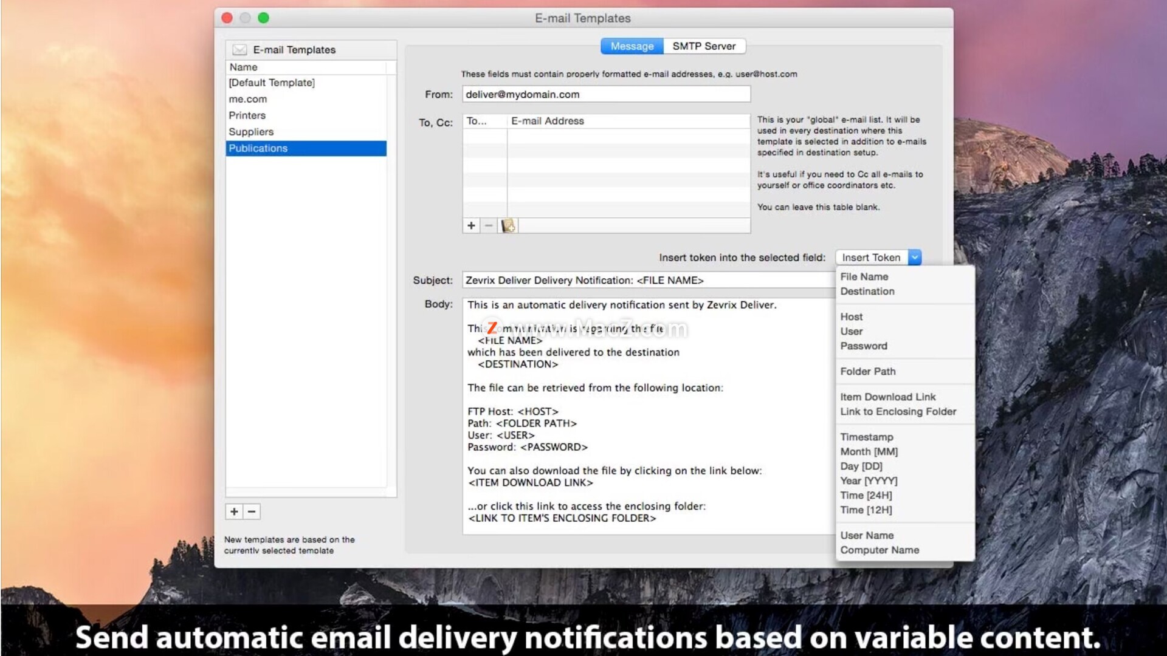The image size is (1167, 656).
Task: Choose the Suppliers template in list
Action: [250, 132]
